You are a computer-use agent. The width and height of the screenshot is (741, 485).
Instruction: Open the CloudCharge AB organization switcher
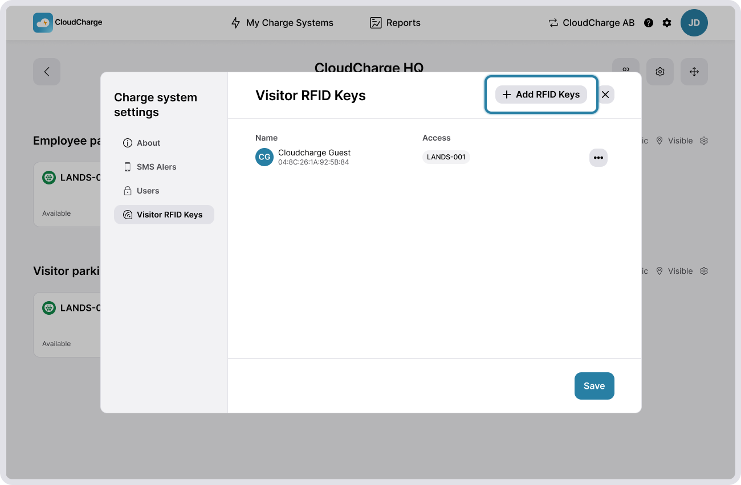click(x=591, y=23)
